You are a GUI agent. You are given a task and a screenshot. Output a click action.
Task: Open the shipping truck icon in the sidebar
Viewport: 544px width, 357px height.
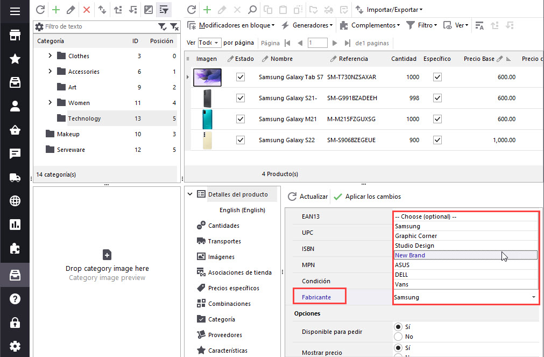pos(15,178)
